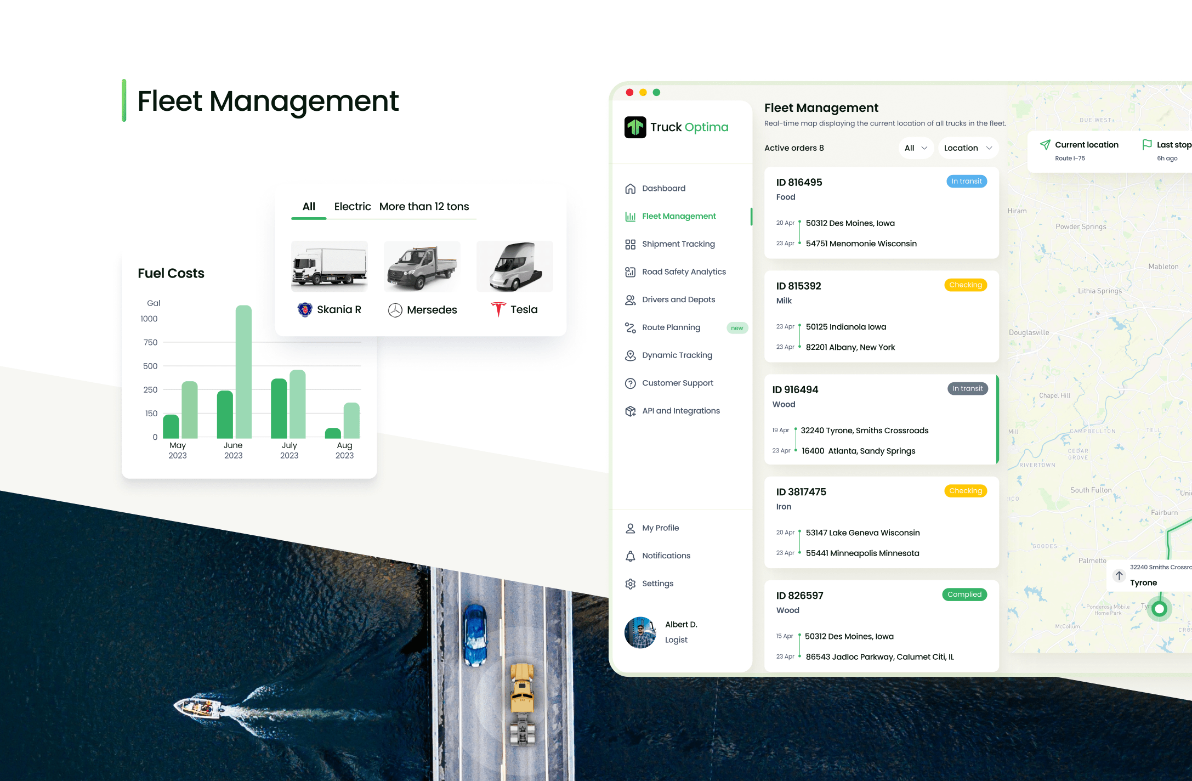Screen dimensions: 1192x781
Task: Click the Notifications bell icon
Action: click(630, 556)
